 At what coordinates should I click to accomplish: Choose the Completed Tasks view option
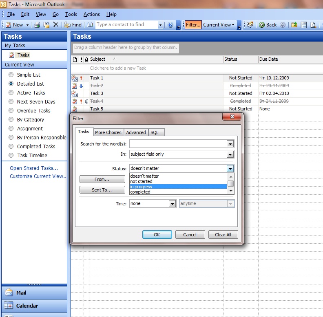11,147
